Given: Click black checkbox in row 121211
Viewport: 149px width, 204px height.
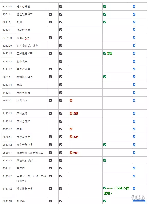Looking at the screenshot, I should (61, 30).
